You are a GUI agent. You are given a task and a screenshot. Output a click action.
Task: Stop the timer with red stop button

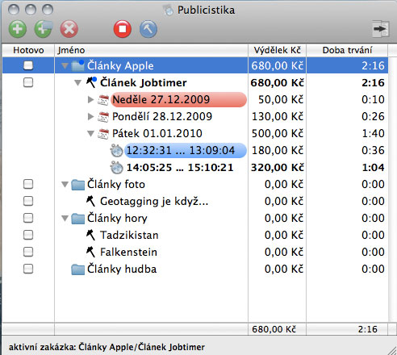point(123,29)
